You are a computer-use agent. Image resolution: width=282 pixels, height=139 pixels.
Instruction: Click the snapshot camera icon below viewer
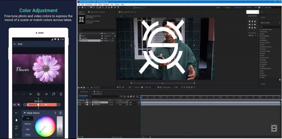tap(142, 87)
